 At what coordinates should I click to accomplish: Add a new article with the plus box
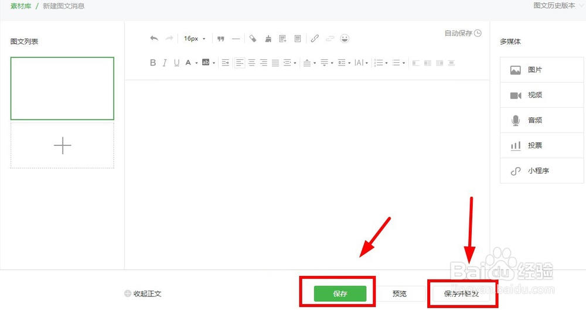[x=62, y=145]
